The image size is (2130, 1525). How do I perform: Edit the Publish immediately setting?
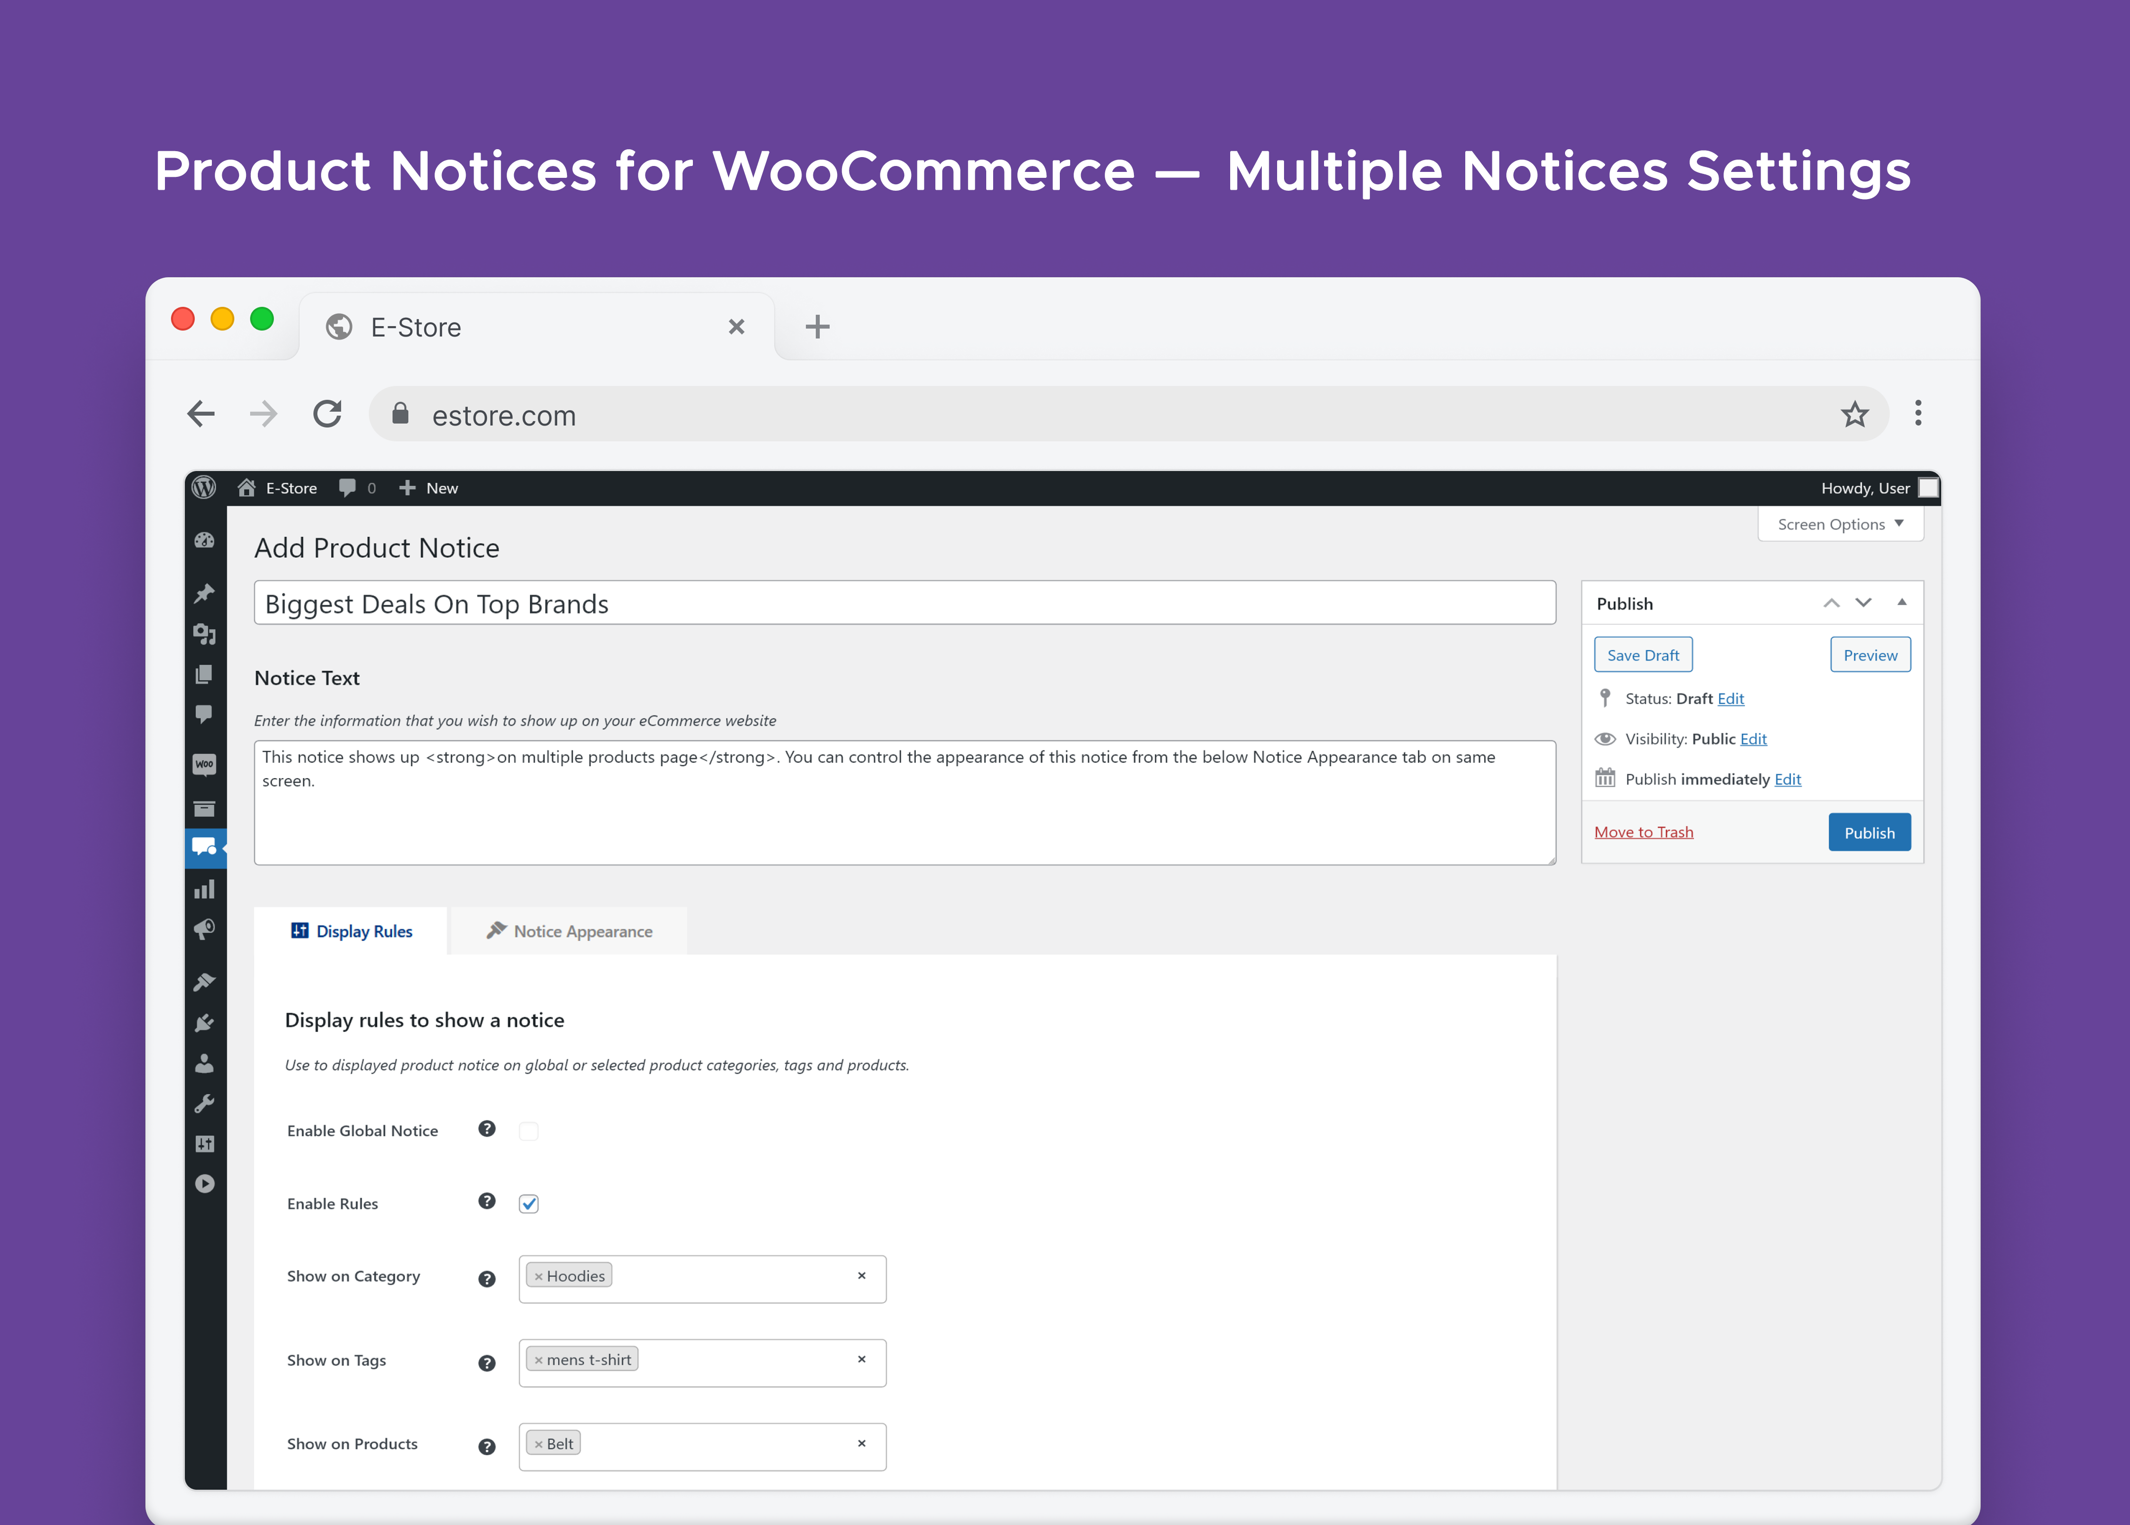1787,779
